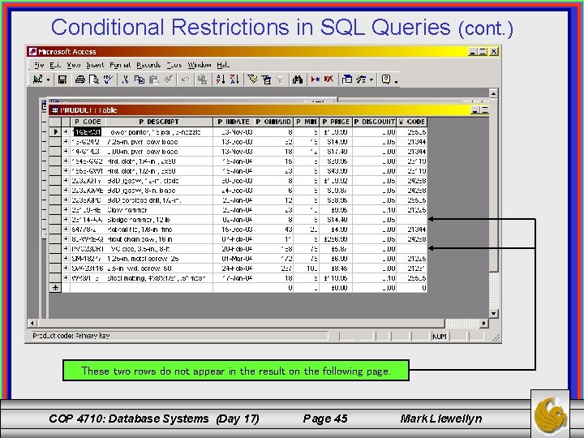Click the vertical scrollbar up arrow

pos(493,93)
